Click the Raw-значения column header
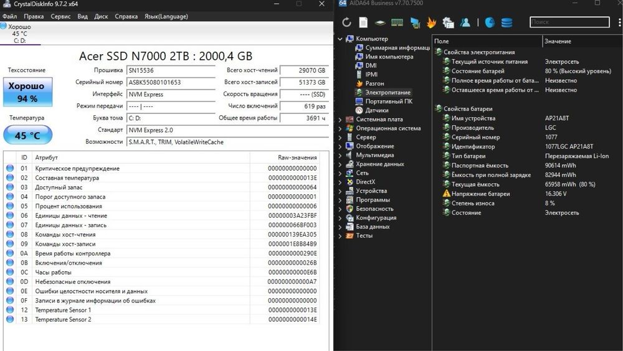 click(x=284, y=157)
